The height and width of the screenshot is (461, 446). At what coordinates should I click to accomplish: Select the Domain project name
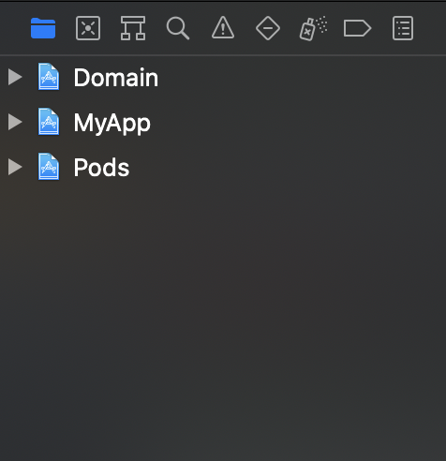[116, 78]
